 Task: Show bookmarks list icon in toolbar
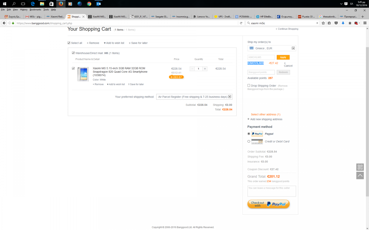pyautogui.click(x=329, y=23)
